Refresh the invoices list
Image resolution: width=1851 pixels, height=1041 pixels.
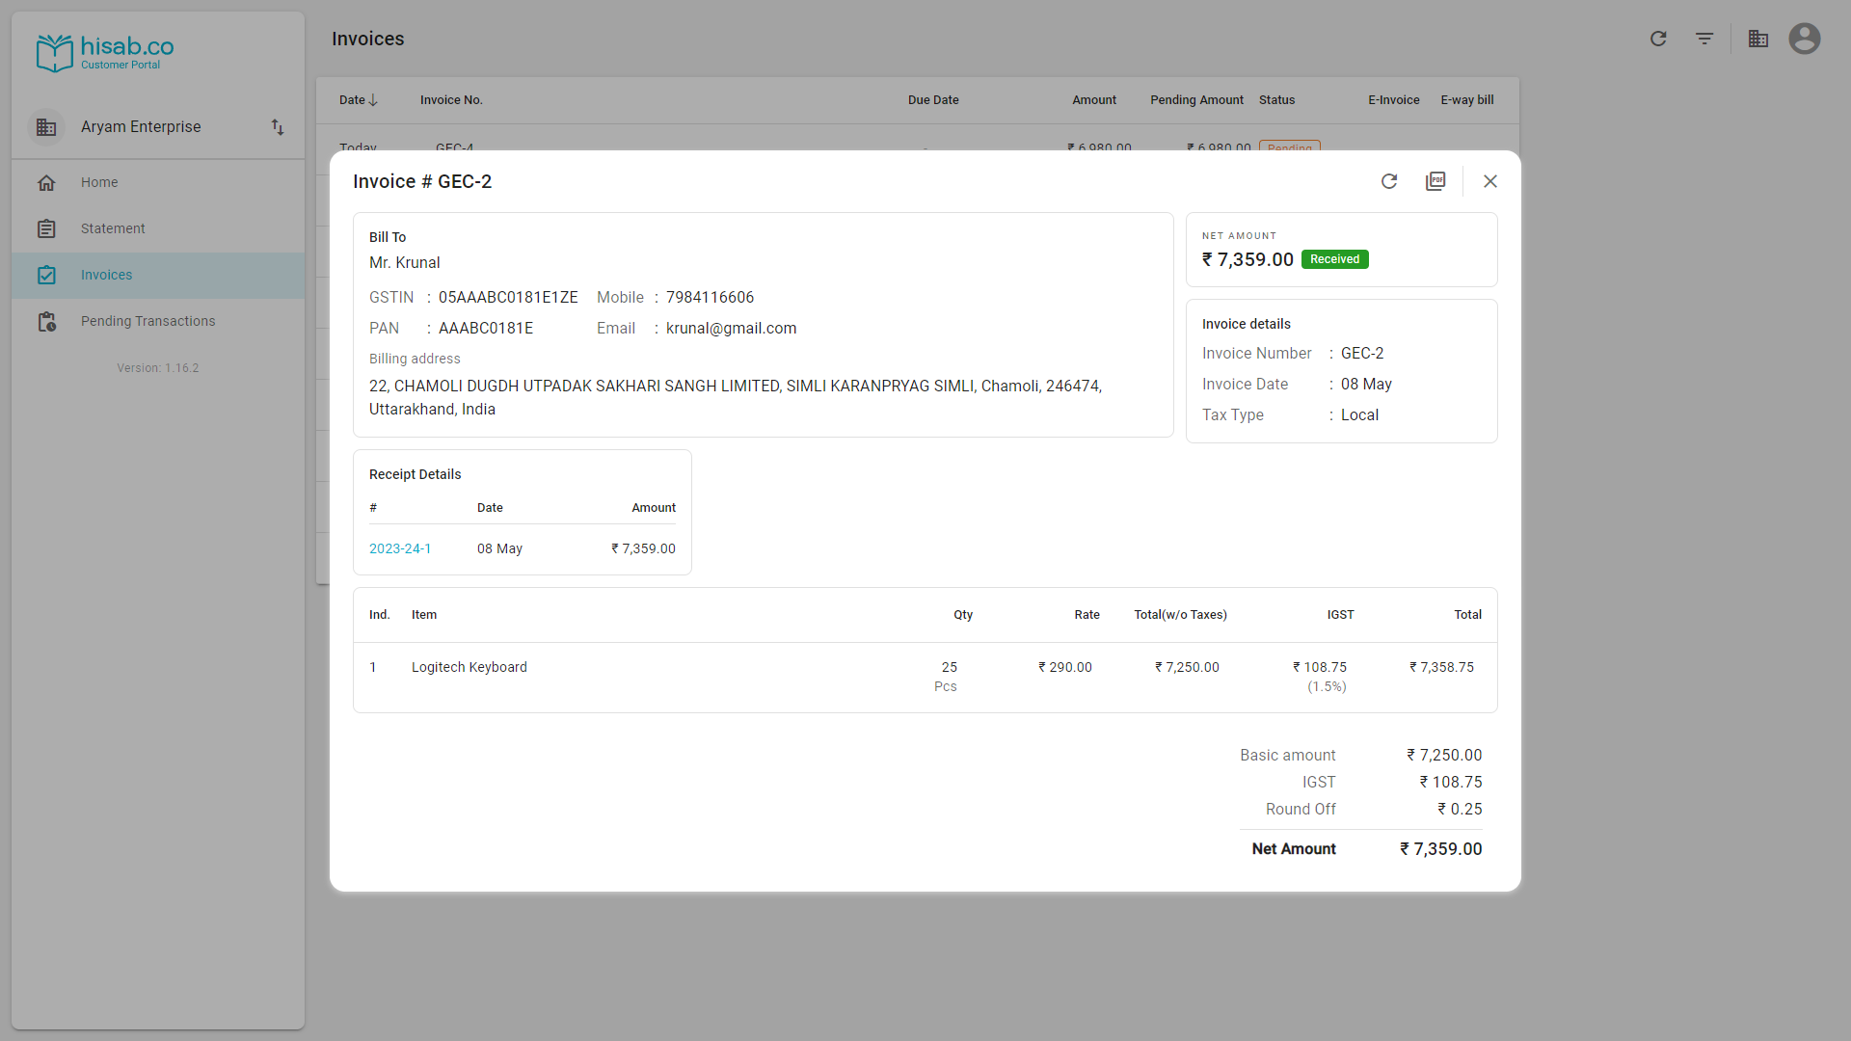pyautogui.click(x=1658, y=39)
